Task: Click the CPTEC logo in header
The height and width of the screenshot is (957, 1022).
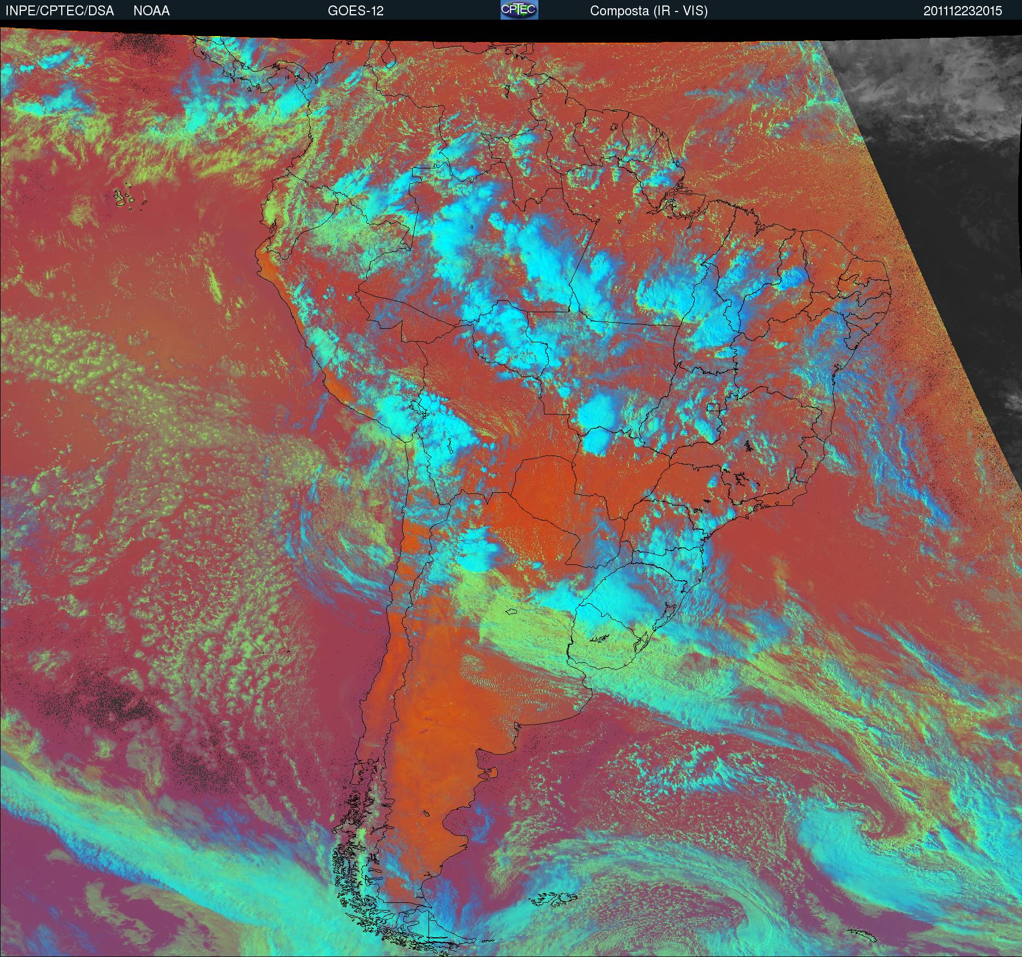Action: [519, 10]
